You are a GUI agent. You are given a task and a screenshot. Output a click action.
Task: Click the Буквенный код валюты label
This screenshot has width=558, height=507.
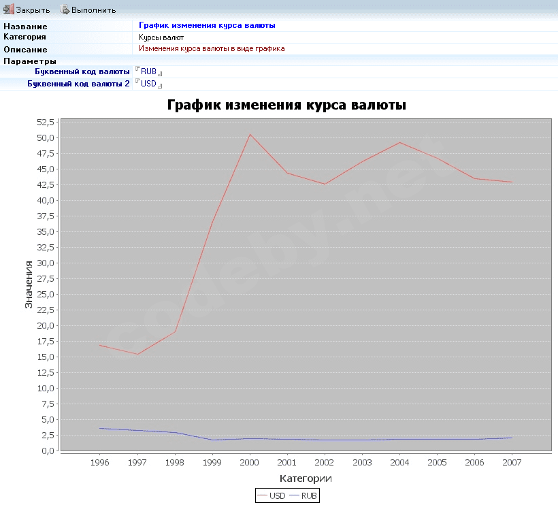[82, 71]
